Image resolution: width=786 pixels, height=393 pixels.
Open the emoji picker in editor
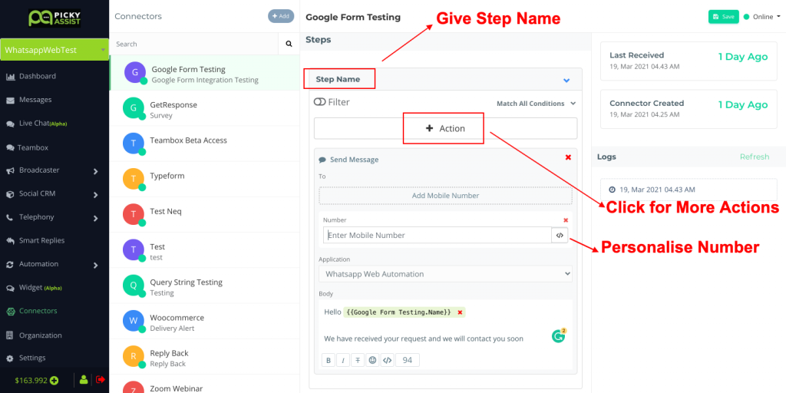point(372,360)
